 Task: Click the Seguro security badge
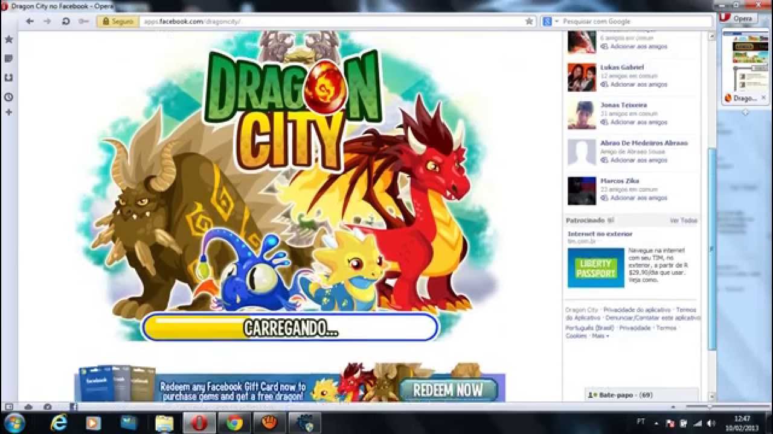[118, 21]
